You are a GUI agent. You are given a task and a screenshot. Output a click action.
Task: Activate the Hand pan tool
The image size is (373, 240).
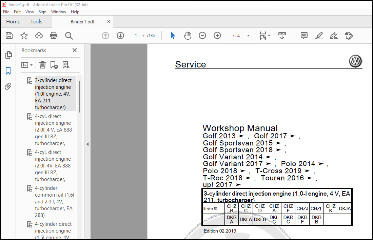pyautogui.click(x=188, y=36)
